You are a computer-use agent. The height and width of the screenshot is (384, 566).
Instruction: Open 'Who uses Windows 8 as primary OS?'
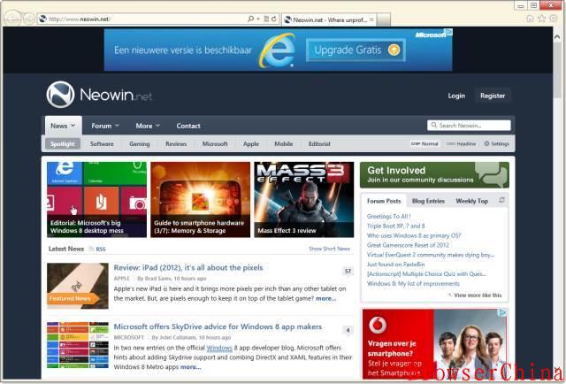pos(414,235)
